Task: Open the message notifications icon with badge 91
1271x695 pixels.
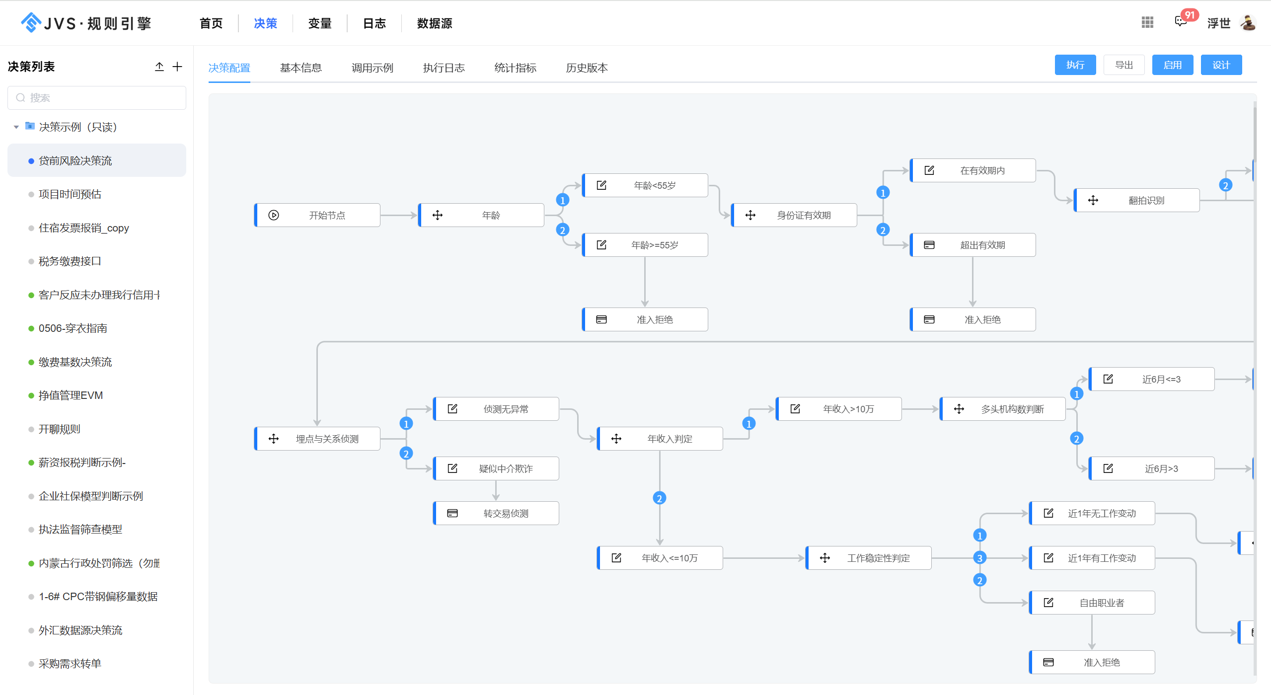Action: click(1181, 22)
